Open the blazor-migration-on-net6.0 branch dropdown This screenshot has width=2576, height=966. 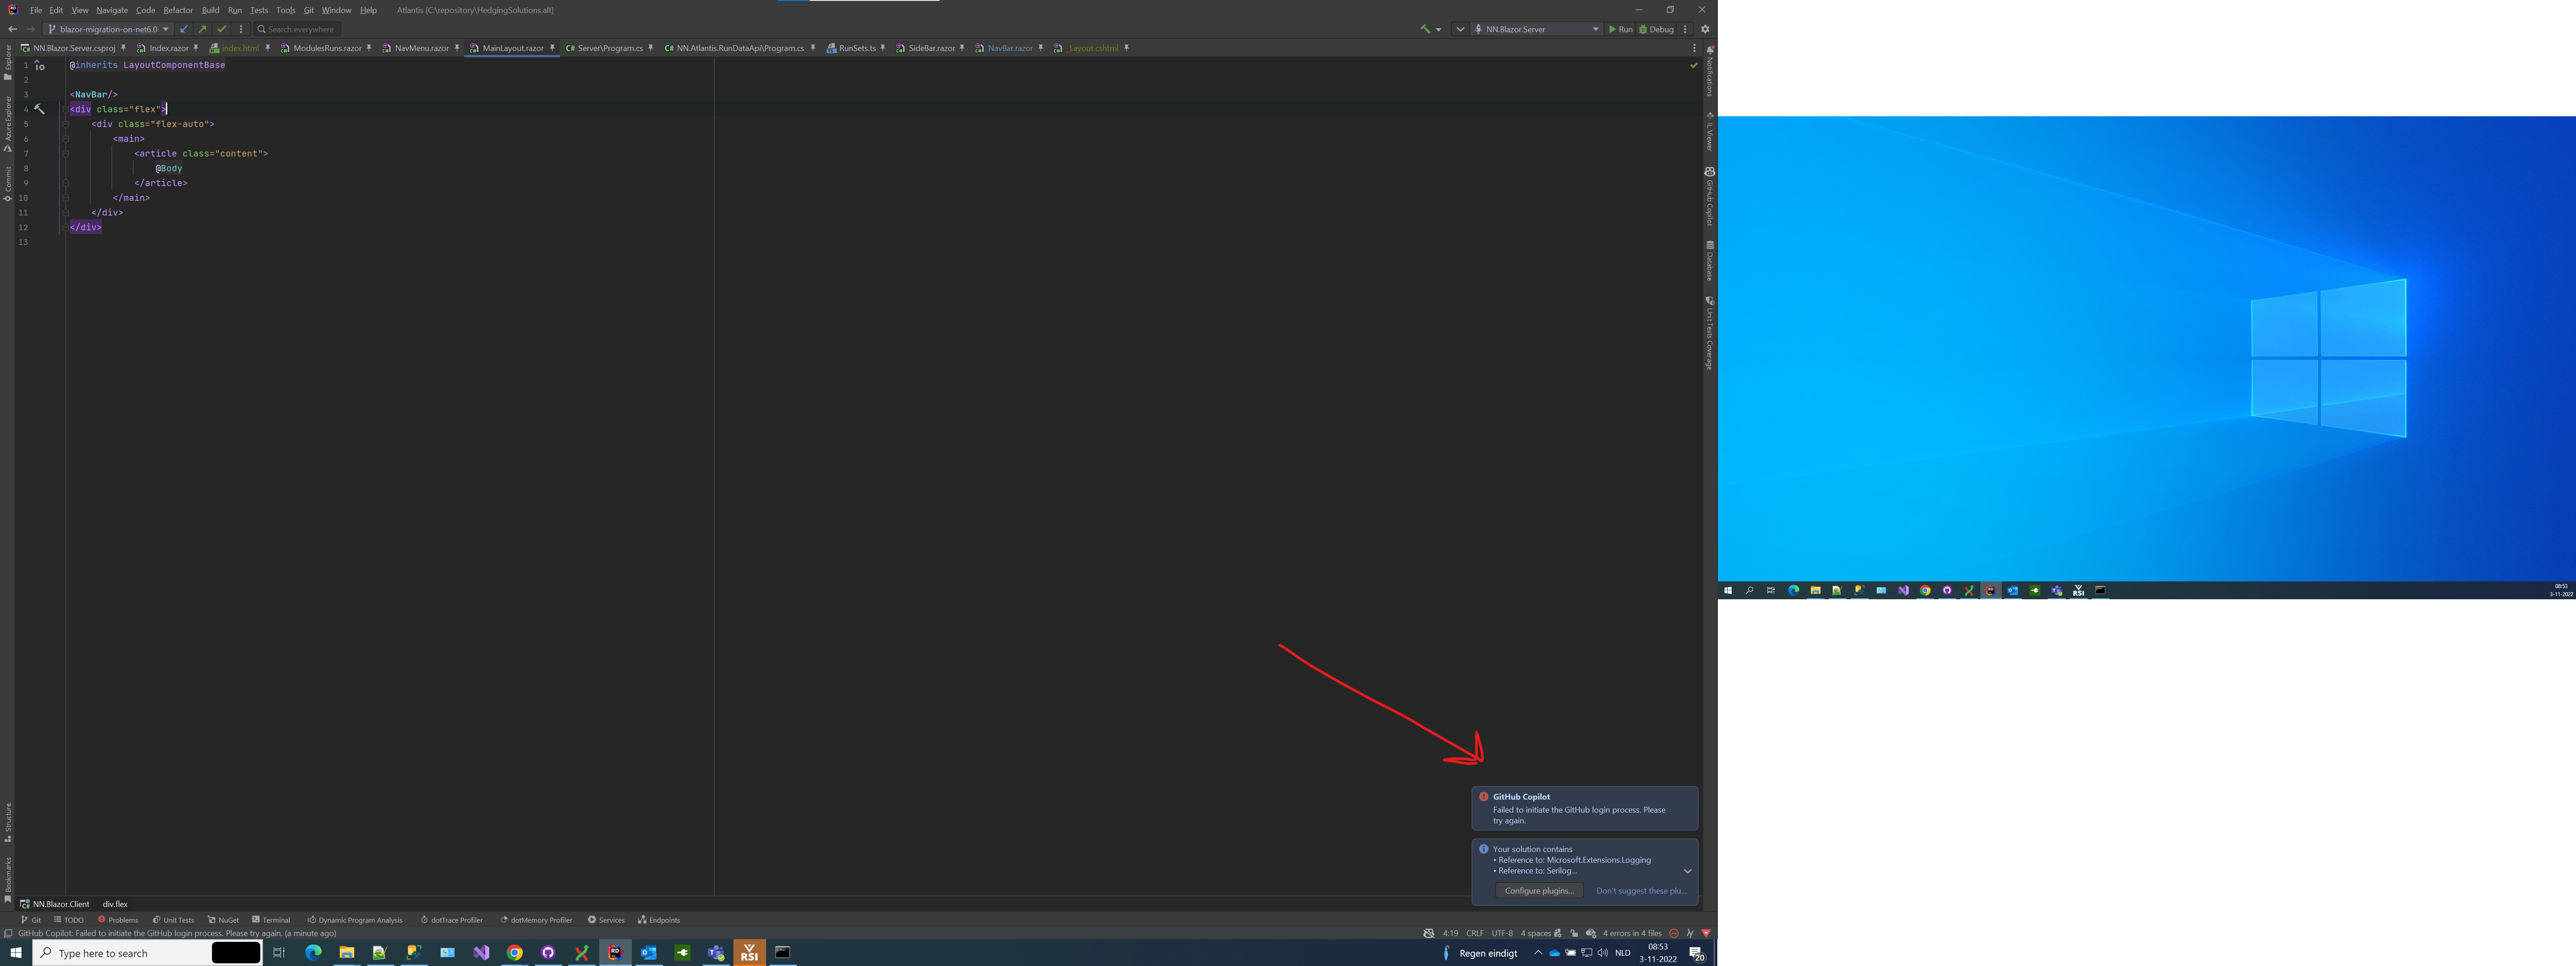click(x=107, y=29)
